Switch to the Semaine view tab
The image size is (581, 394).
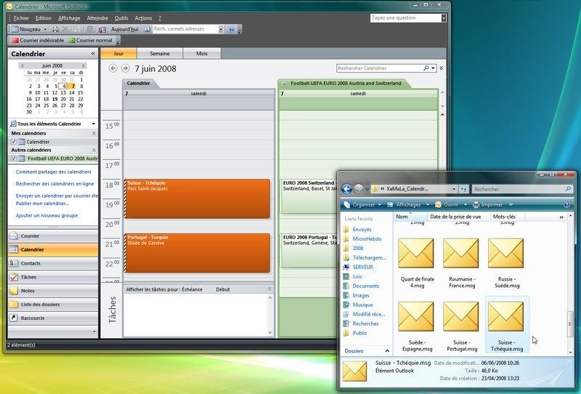(160, 54)
